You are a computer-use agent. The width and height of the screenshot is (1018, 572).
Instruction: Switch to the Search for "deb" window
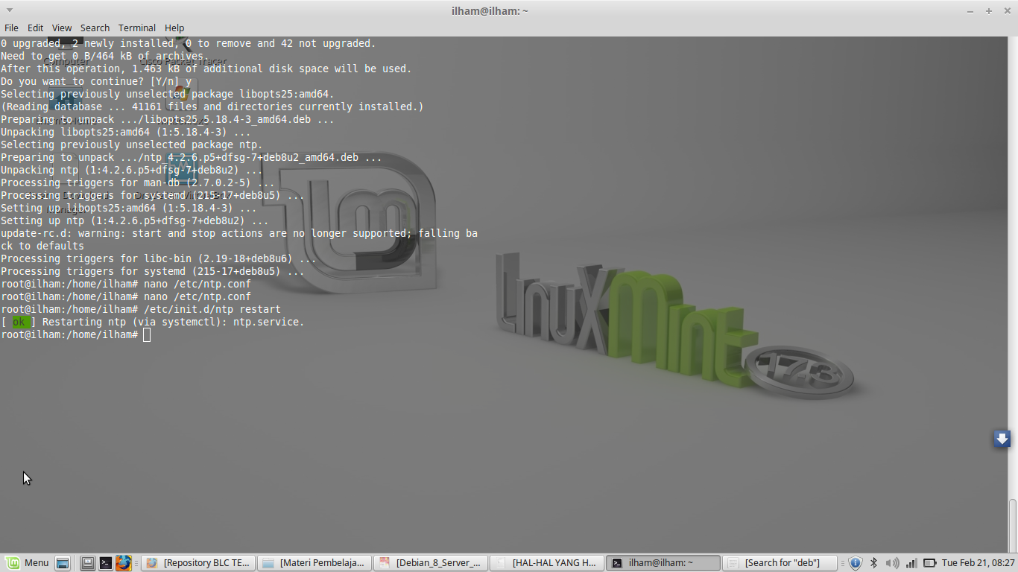point(779,563)
